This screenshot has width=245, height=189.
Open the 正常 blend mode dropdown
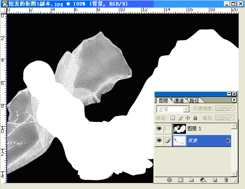click(186, 109)
